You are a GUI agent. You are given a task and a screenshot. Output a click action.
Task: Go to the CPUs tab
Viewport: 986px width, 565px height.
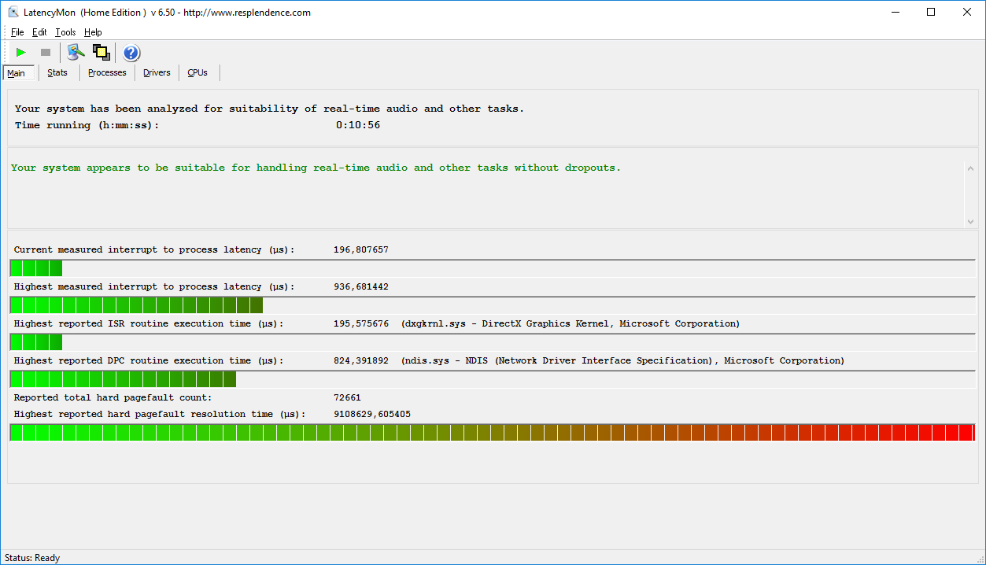198,72
